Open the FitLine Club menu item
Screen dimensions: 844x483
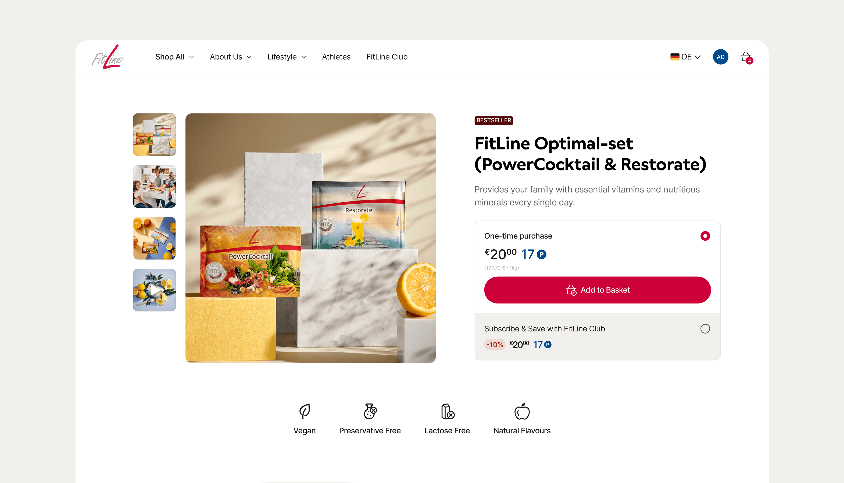coord(387,57)
